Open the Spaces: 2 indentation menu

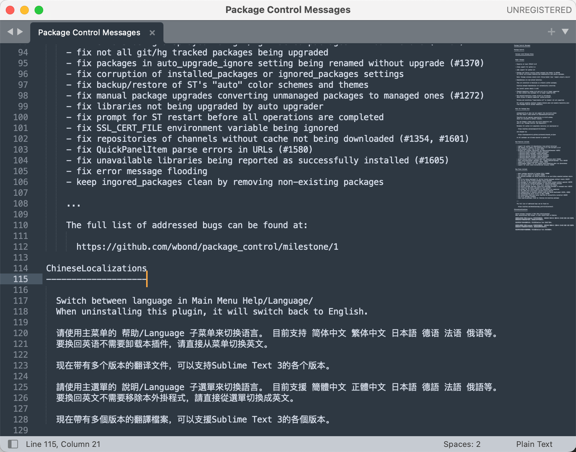(x=462, y=444)
